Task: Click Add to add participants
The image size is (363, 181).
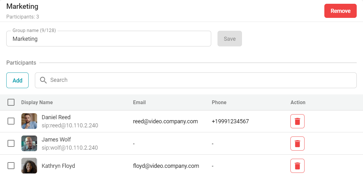Action: [x=17, y=80]
